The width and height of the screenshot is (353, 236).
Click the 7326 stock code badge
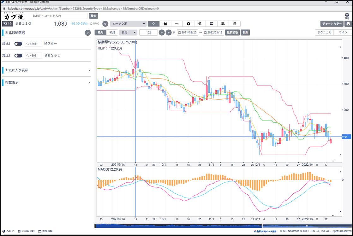coord(8,24)
